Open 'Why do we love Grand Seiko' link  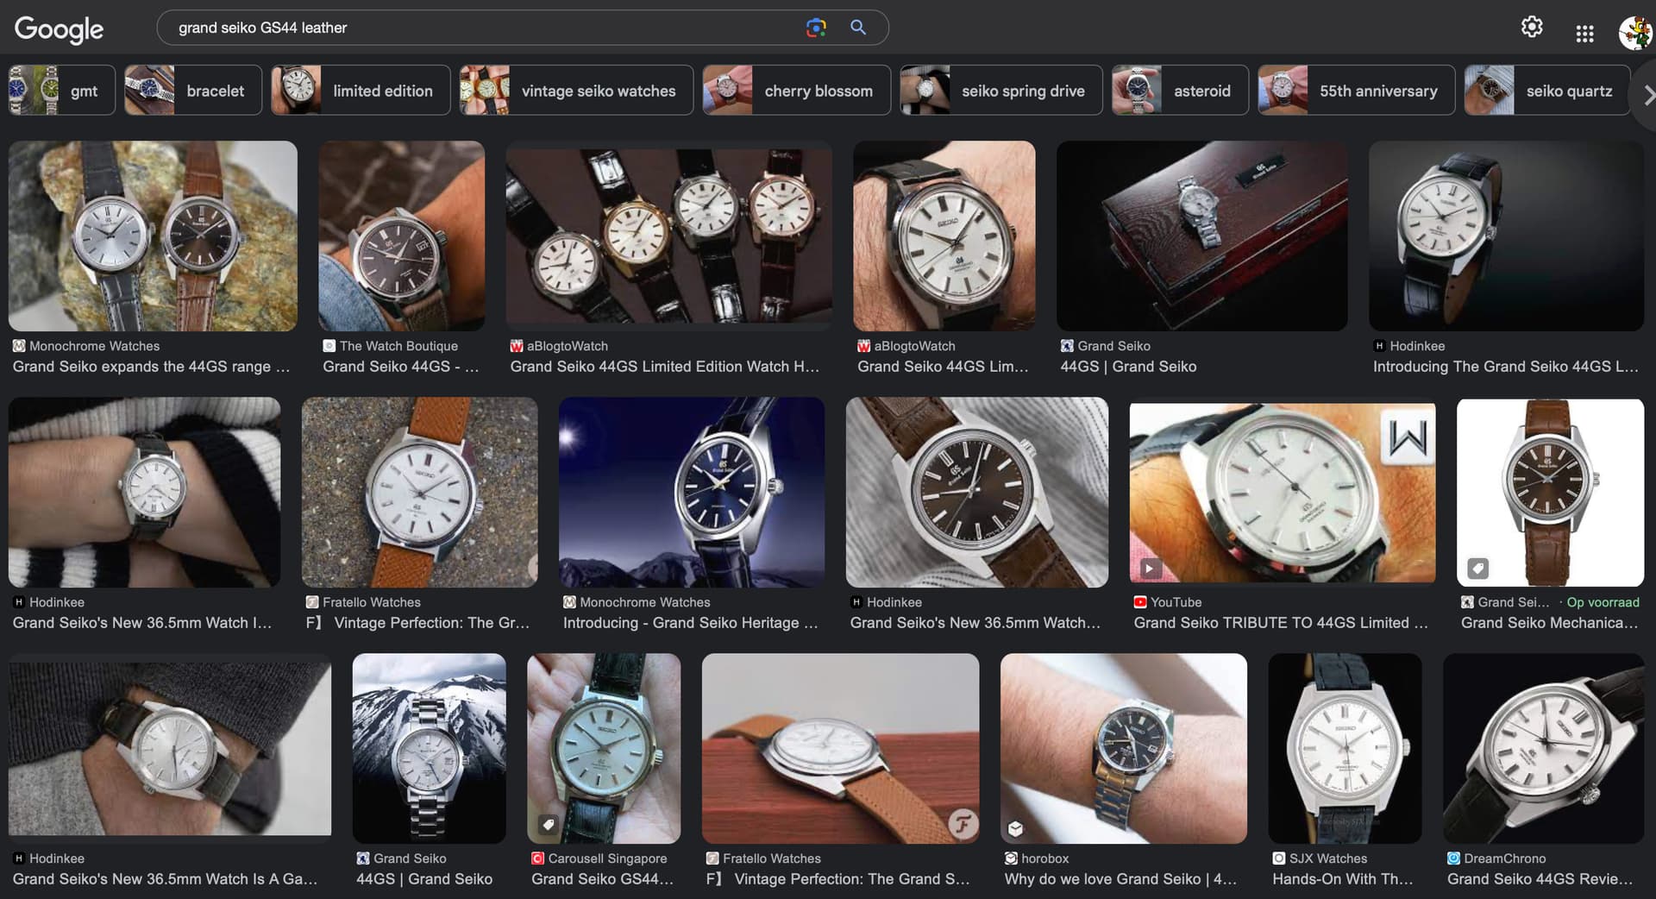click(1120, 879)
